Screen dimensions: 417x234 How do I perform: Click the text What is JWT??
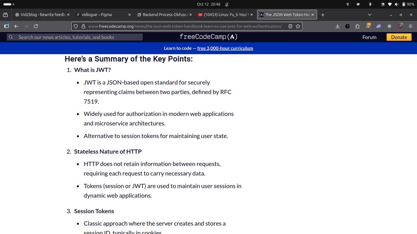pyautogui.click(x=92, y=70)
